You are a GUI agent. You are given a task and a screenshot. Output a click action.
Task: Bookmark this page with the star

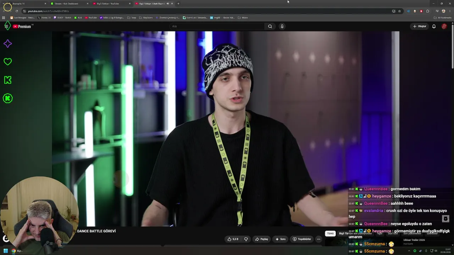tap(399, 11)
